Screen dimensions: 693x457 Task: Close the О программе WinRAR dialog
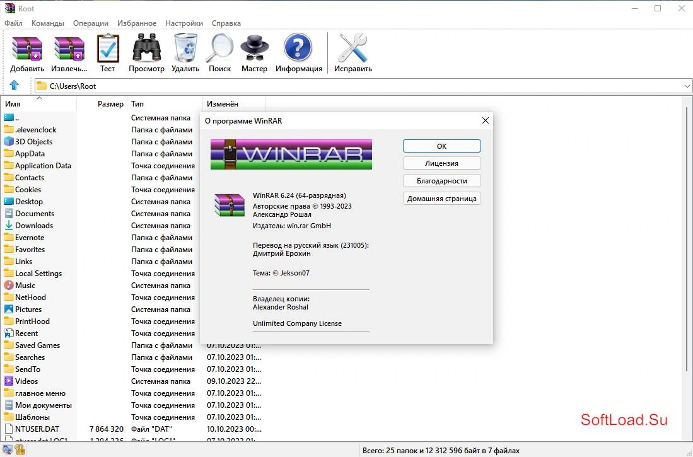click(485, 120)
